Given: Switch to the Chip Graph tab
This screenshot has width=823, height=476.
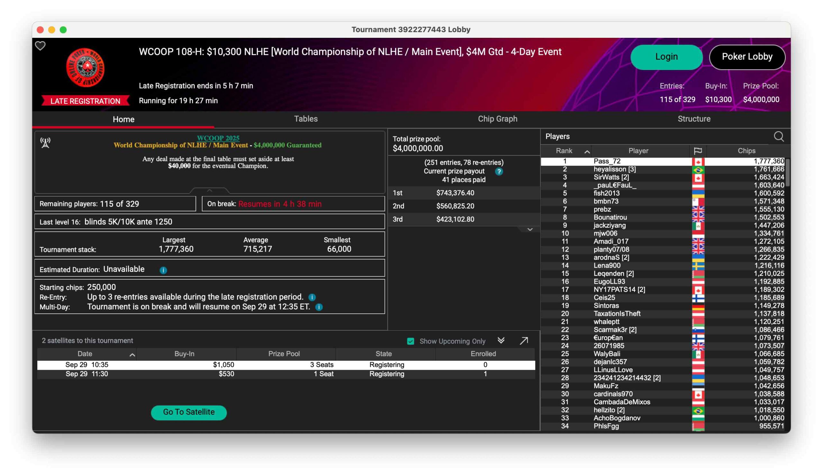Looking at the screenshot, I should click(497, 119).
